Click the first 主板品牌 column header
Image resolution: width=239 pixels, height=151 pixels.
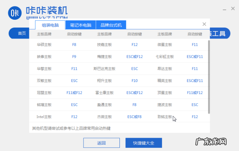(44, 34)
